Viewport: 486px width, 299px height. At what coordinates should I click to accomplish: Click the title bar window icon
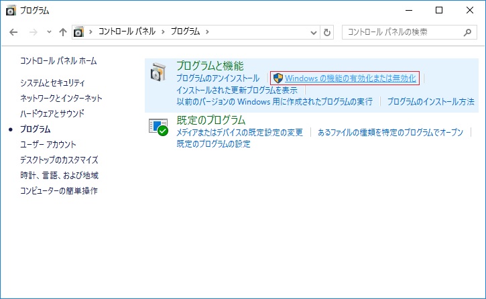click(x=11, y=11)
